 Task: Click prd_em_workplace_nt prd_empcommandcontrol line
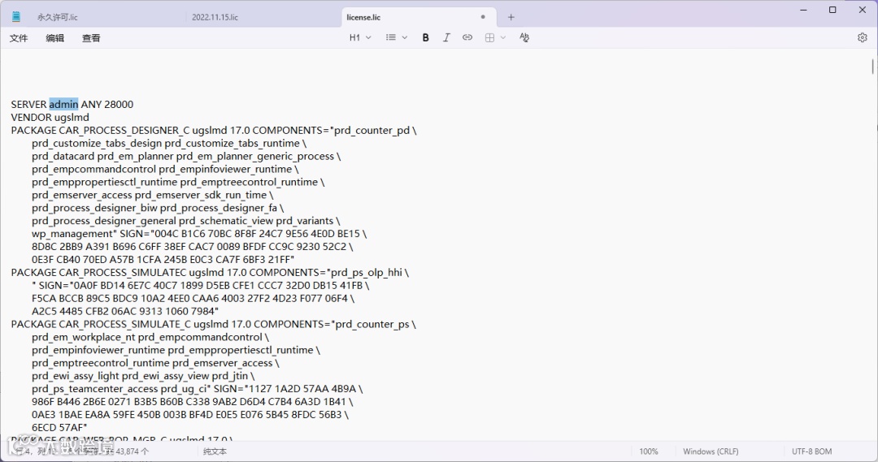150,337
